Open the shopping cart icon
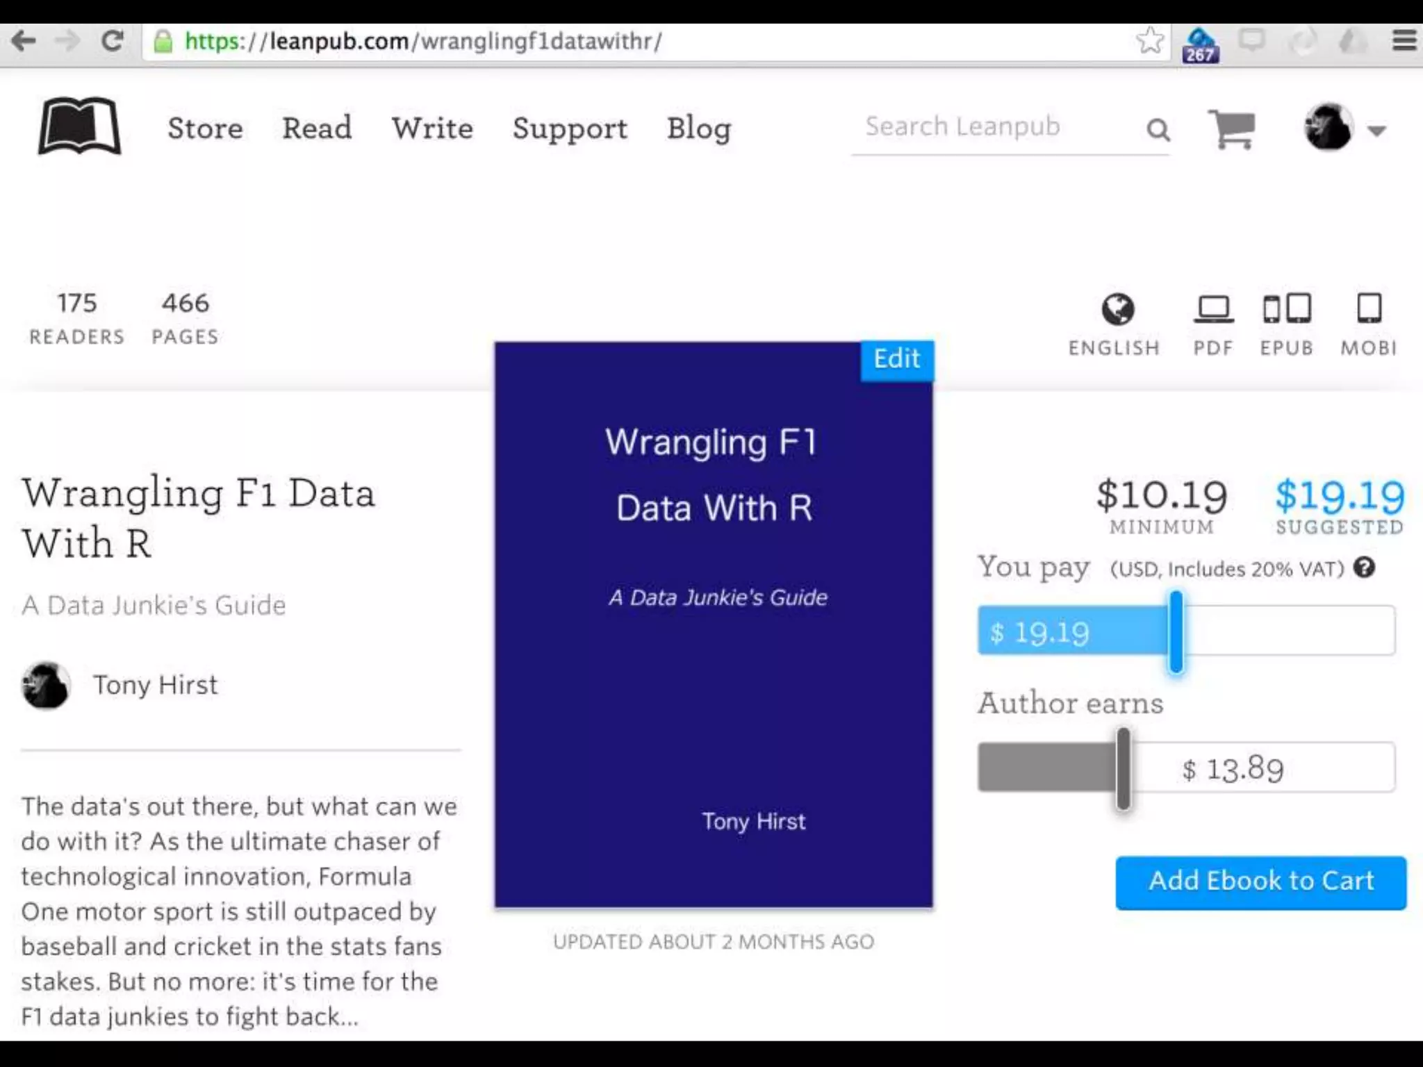This screenshot has width=1423, height=1067. [1231, 129]
